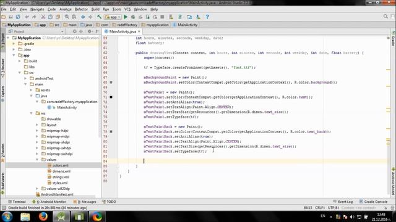Open Project Structure toolbar icon
This screenshot has width=396, height=222.
click(189, 17)
